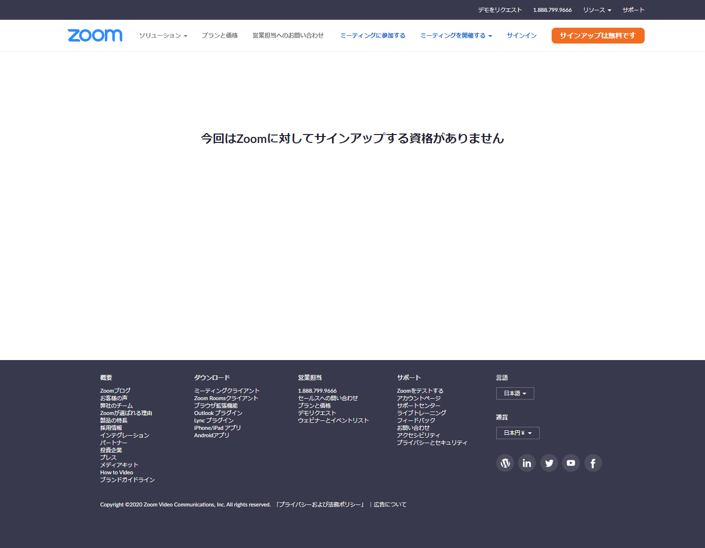The width and height of the screenshot is (705, 548).
Task: Open the 製品の特長 footer link
Action: [114, 420]
